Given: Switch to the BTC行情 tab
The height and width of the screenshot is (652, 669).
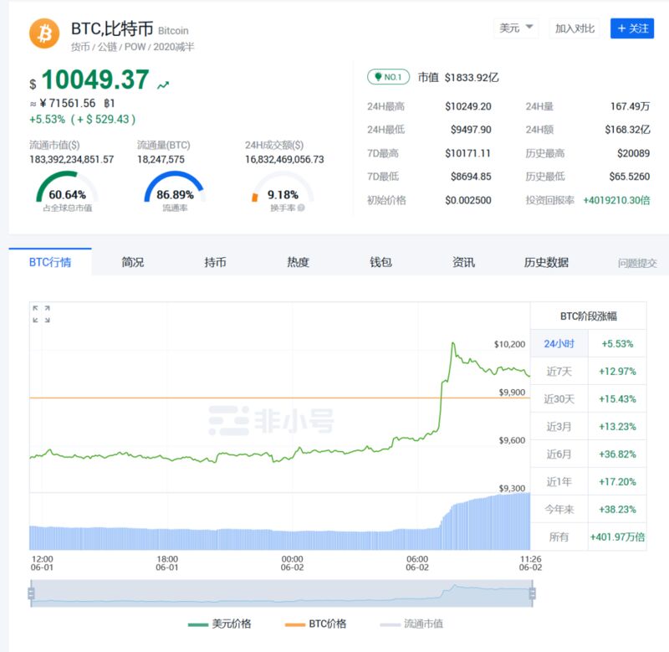Looking at the screenshot, I should coord(50,262).
